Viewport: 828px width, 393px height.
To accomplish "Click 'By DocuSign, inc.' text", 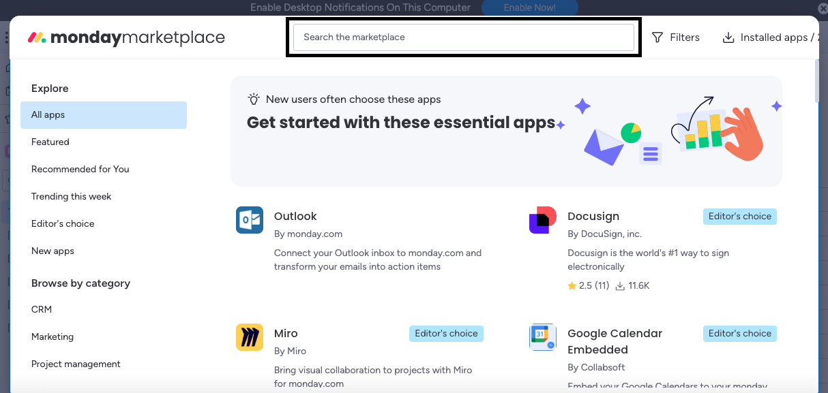I will (x=604, y=234).
